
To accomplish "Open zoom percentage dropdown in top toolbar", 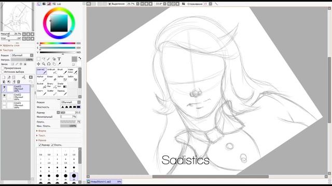I will (x=138, y=4).
